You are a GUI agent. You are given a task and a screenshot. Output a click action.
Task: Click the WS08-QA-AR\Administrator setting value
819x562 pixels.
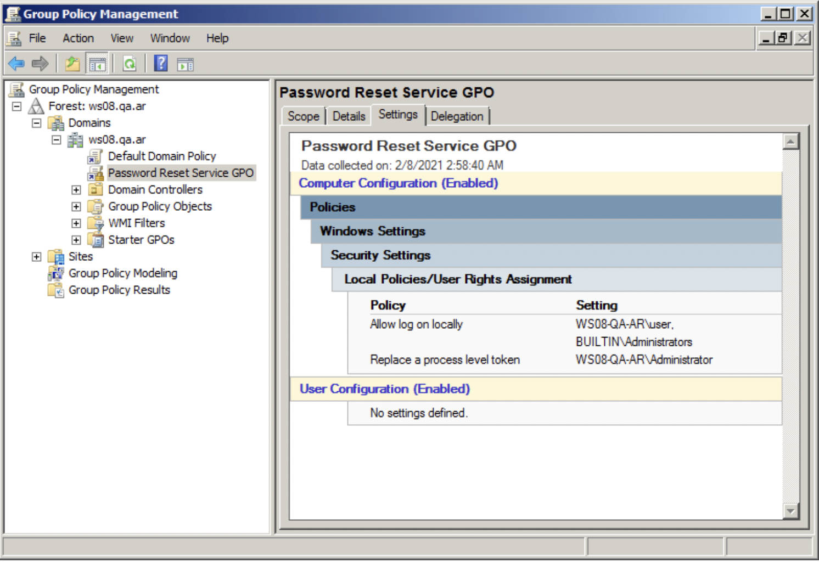click(644, 360)
